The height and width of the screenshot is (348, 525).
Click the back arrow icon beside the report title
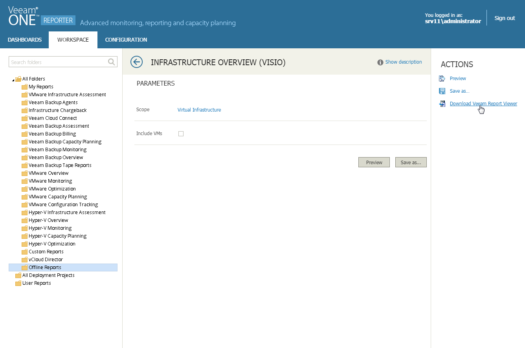pos(136,62)
